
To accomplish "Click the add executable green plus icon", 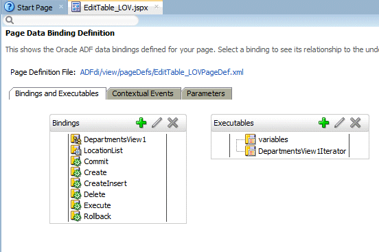I will (x=323, y=123).
